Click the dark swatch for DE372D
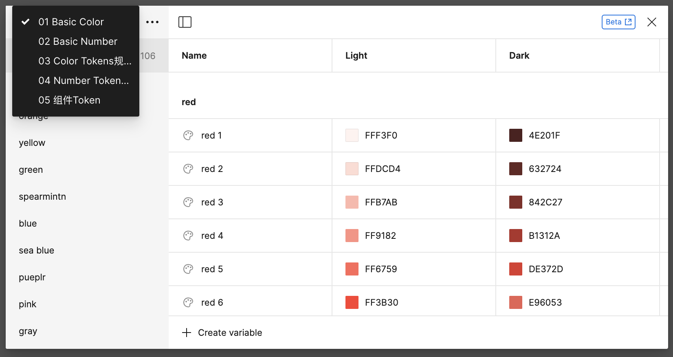673x357 pixels. 516,269
